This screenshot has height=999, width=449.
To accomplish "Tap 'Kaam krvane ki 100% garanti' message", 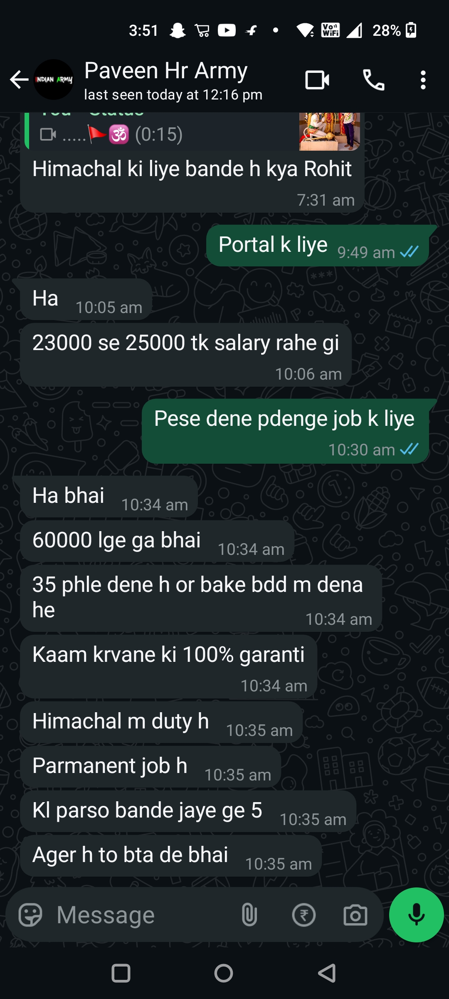I will tap(169, 667).
